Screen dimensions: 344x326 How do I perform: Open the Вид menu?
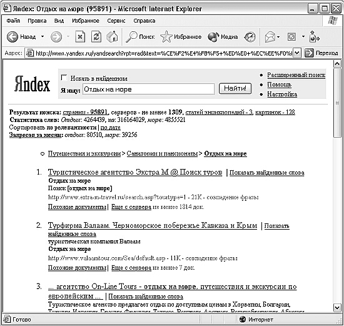[x=59, y=21]
